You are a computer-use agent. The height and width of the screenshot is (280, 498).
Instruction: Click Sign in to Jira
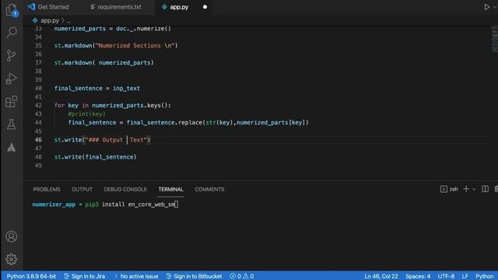(85, 276)
